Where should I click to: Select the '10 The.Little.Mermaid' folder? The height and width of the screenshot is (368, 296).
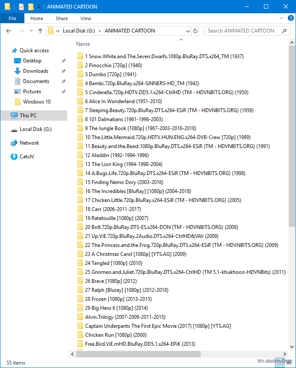[168, 137]
